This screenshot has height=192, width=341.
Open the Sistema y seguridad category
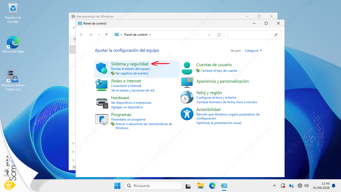tap(130, 64)
